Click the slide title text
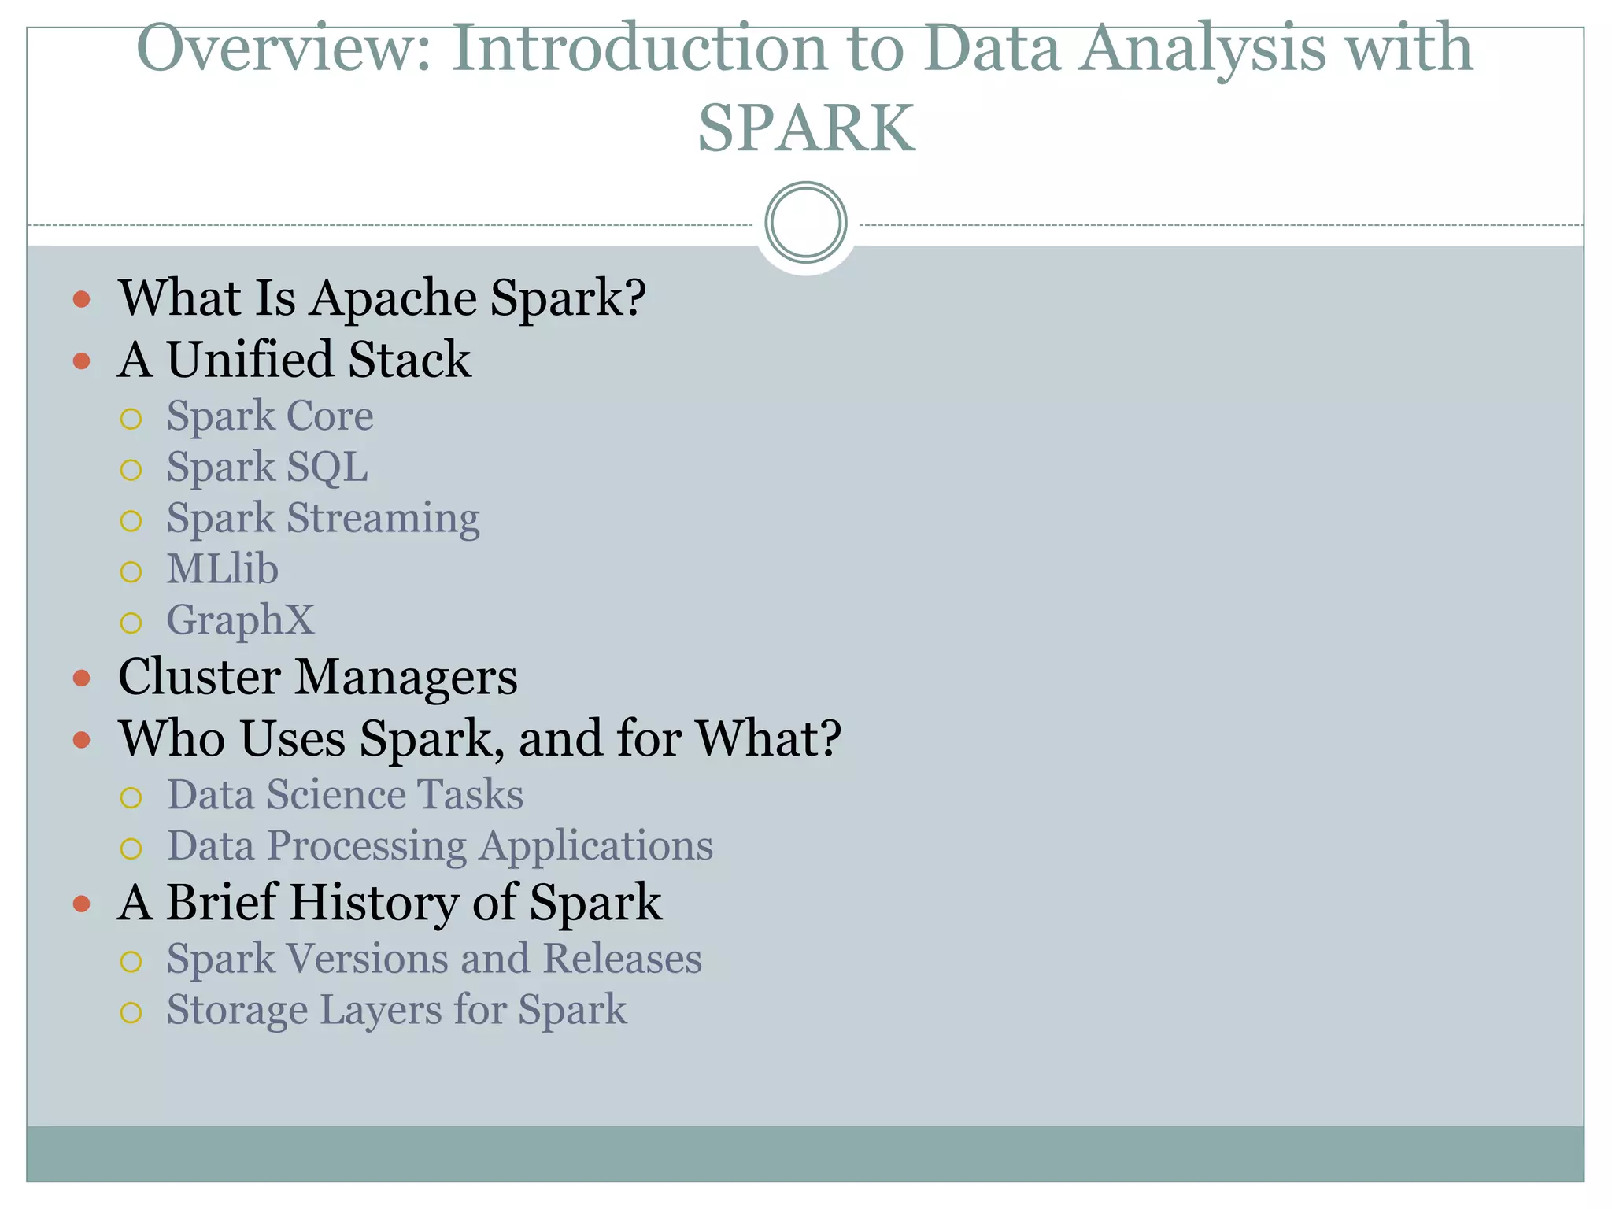The width and height of the screenshot is (1612, 1209). click(804, 87)
